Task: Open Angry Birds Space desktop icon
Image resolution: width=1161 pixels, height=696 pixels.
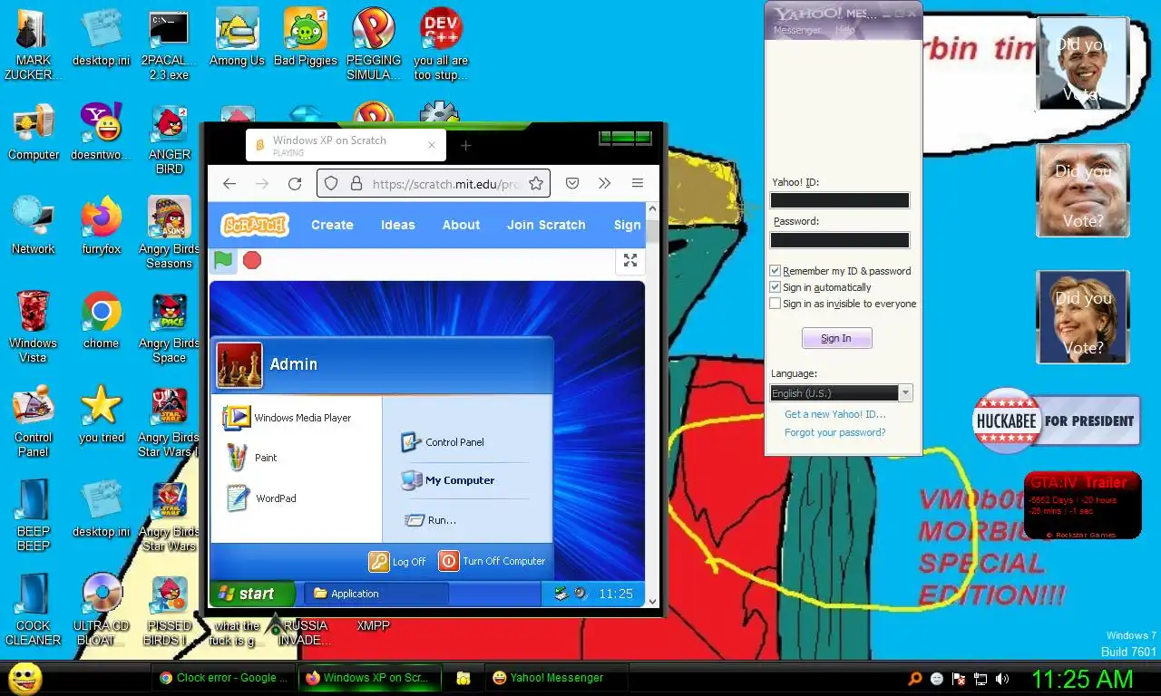Action: tap(169, 327)
